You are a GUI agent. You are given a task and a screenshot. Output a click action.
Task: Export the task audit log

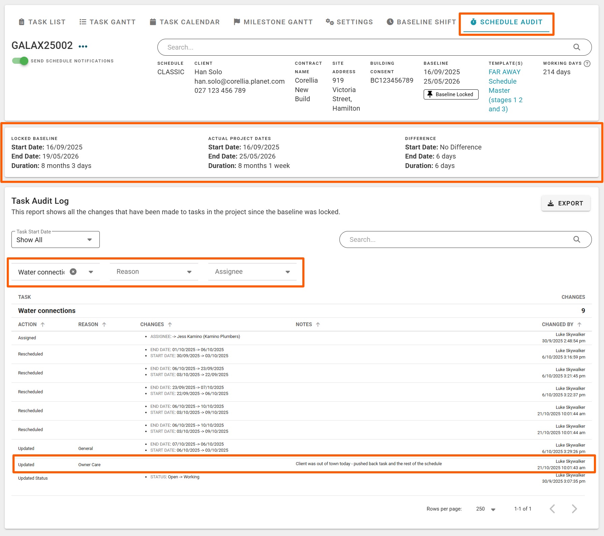pyautogui.click(x=566, y=203)
